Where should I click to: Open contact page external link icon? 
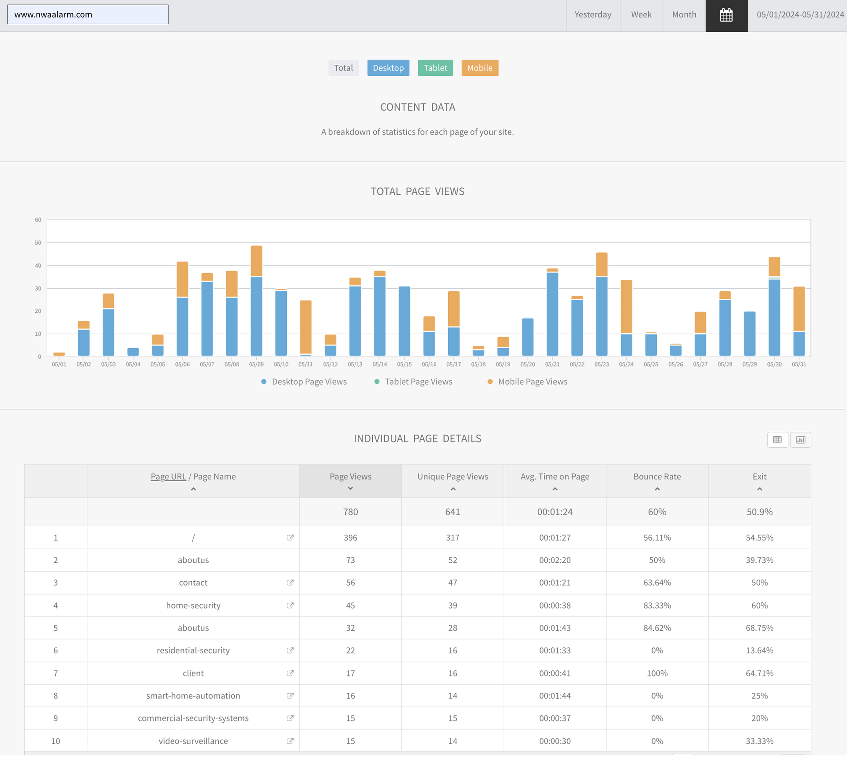click(290, 583)
